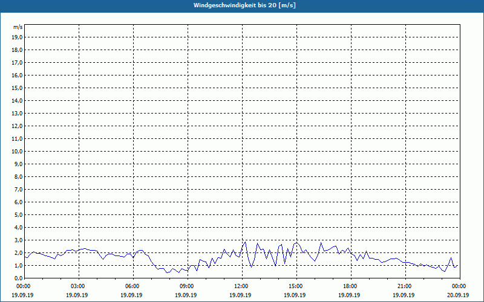Pick the '6,0' y-axis label
The image size is (484, 302).
click(x=18, y=202)
